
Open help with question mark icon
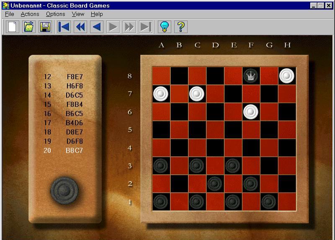pos(181,27)
